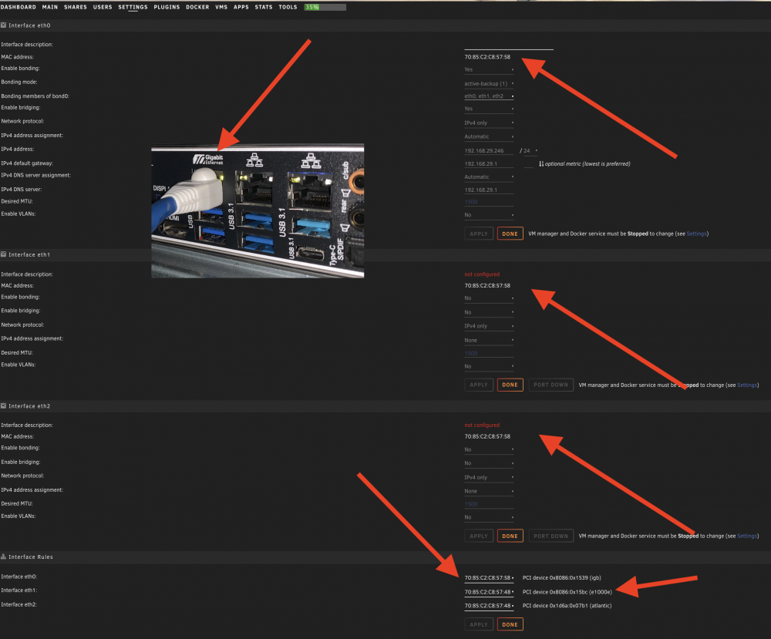771x639 pixels.
Task: Navigate to the VMs page
Action: [221, 7]
